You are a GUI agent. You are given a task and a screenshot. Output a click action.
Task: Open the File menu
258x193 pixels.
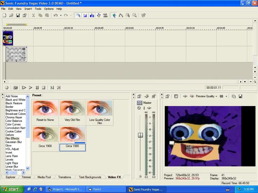tap(3, 9)
